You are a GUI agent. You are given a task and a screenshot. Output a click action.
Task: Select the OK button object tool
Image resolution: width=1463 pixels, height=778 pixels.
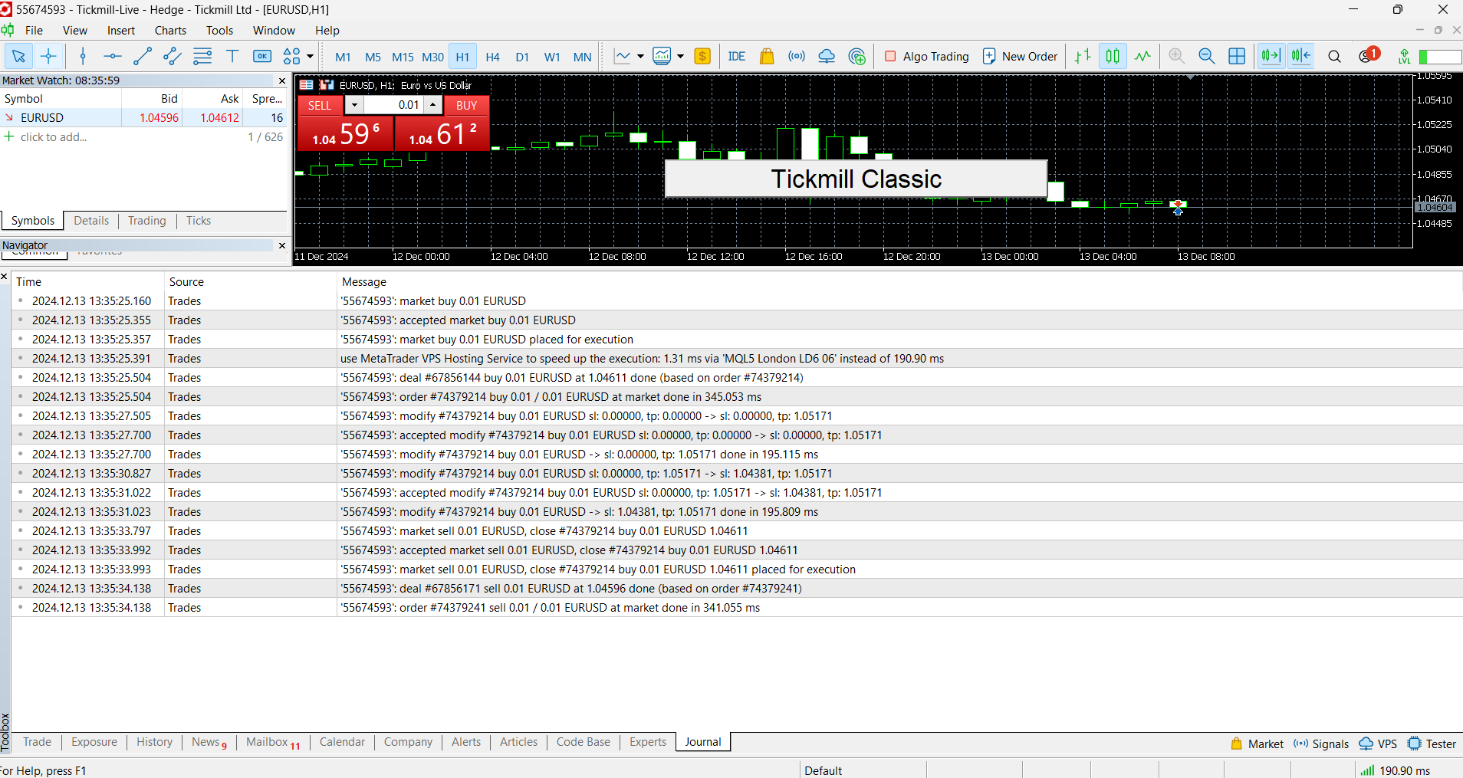click(262, 56)
